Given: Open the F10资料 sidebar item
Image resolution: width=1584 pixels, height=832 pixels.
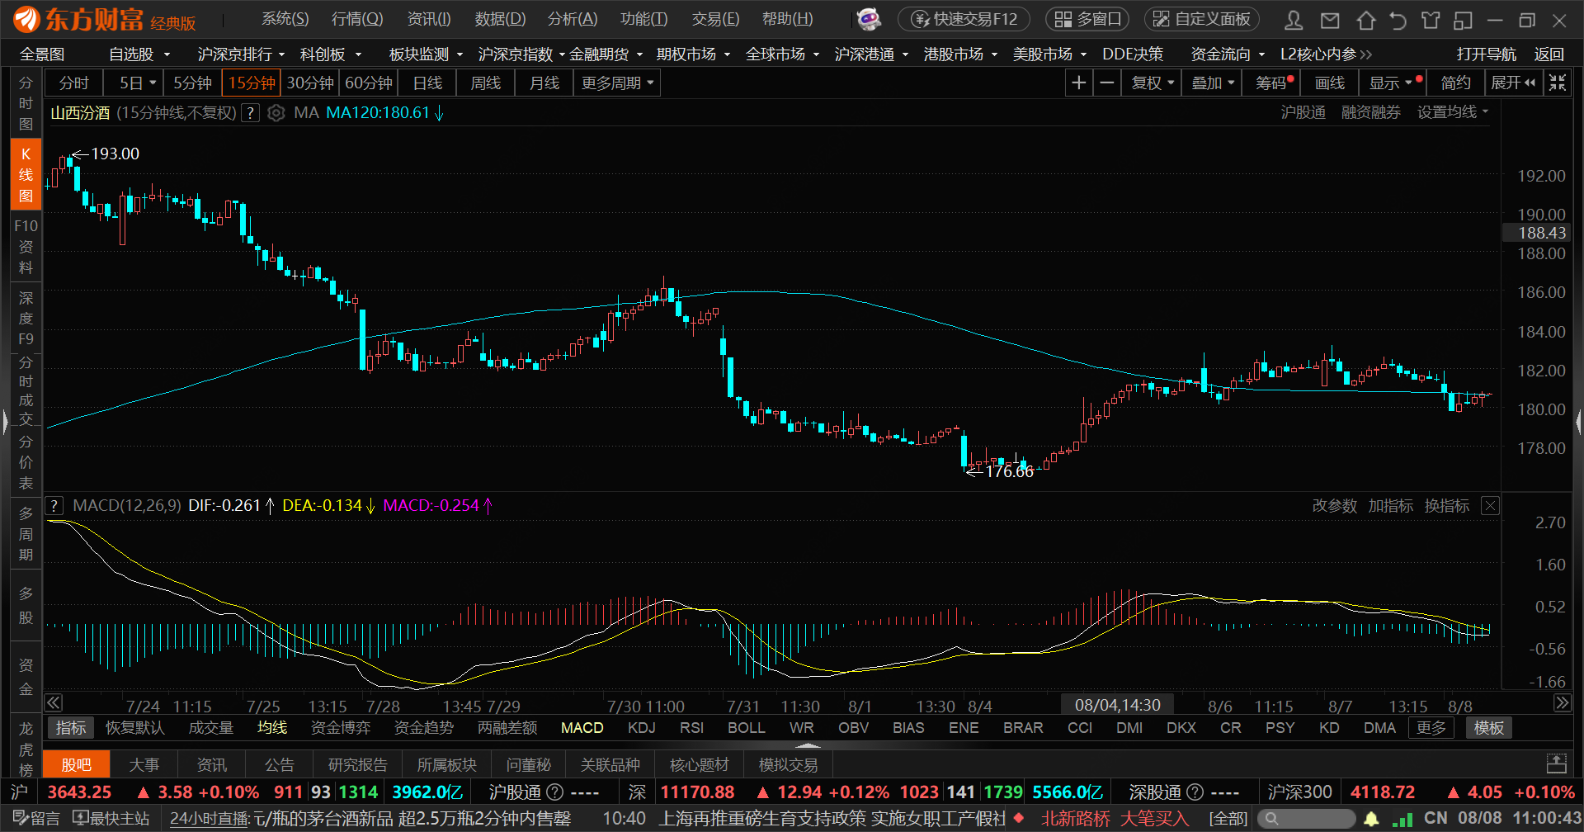Looking at the screenshot, I should pyautogui.click(x=26, y=246).
